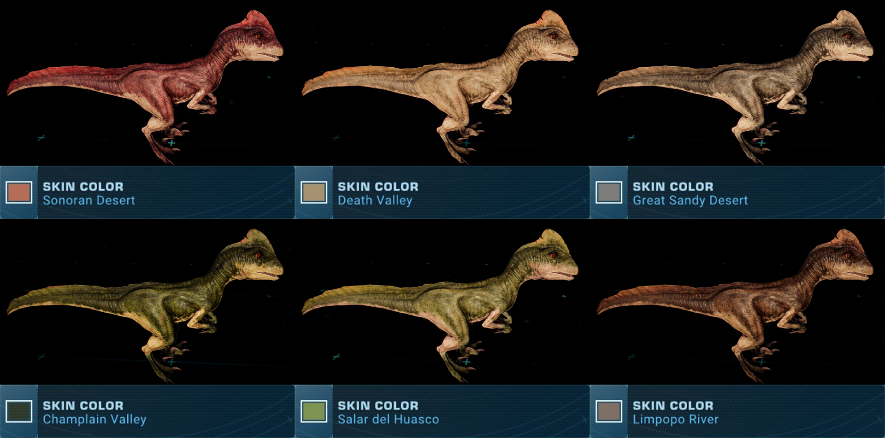This screenshot has width=885, height=438.
Task: Open the Champlain Valley skin option
Action: (94, 419)
